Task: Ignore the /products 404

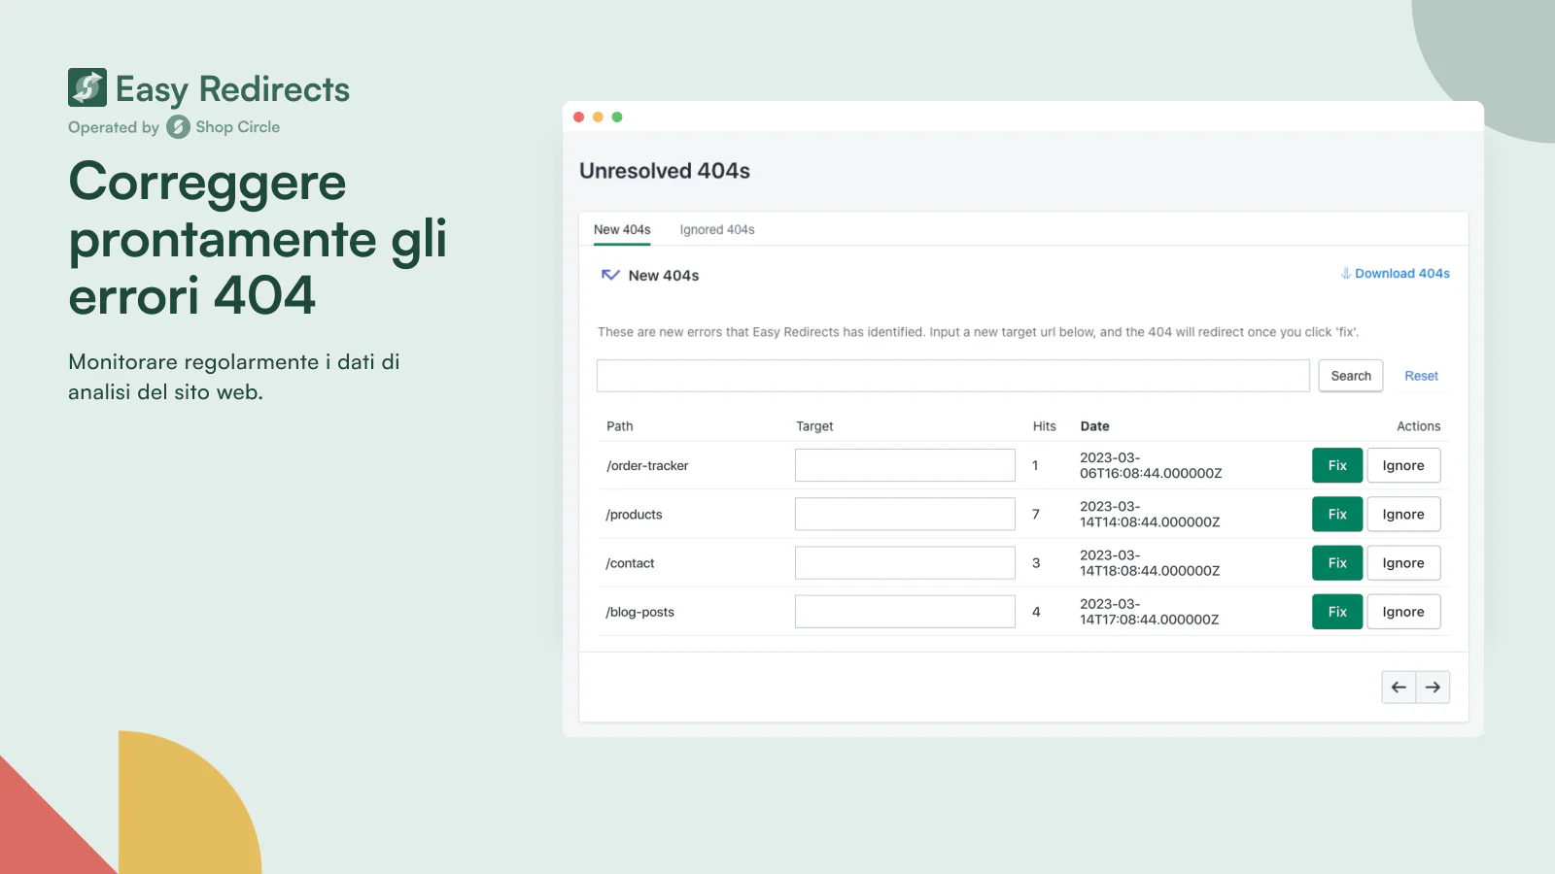Action: click(1403, 514)
